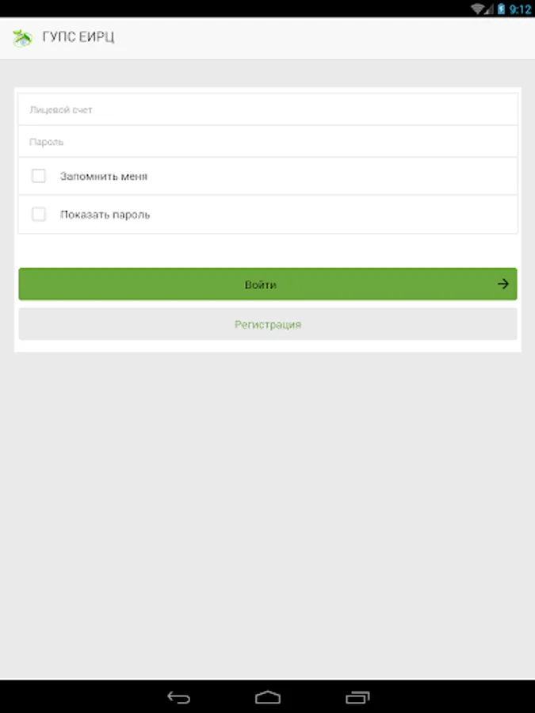Click the Показать пароль label text
This screenshot has width=535, height=713.
coord(105,215)
